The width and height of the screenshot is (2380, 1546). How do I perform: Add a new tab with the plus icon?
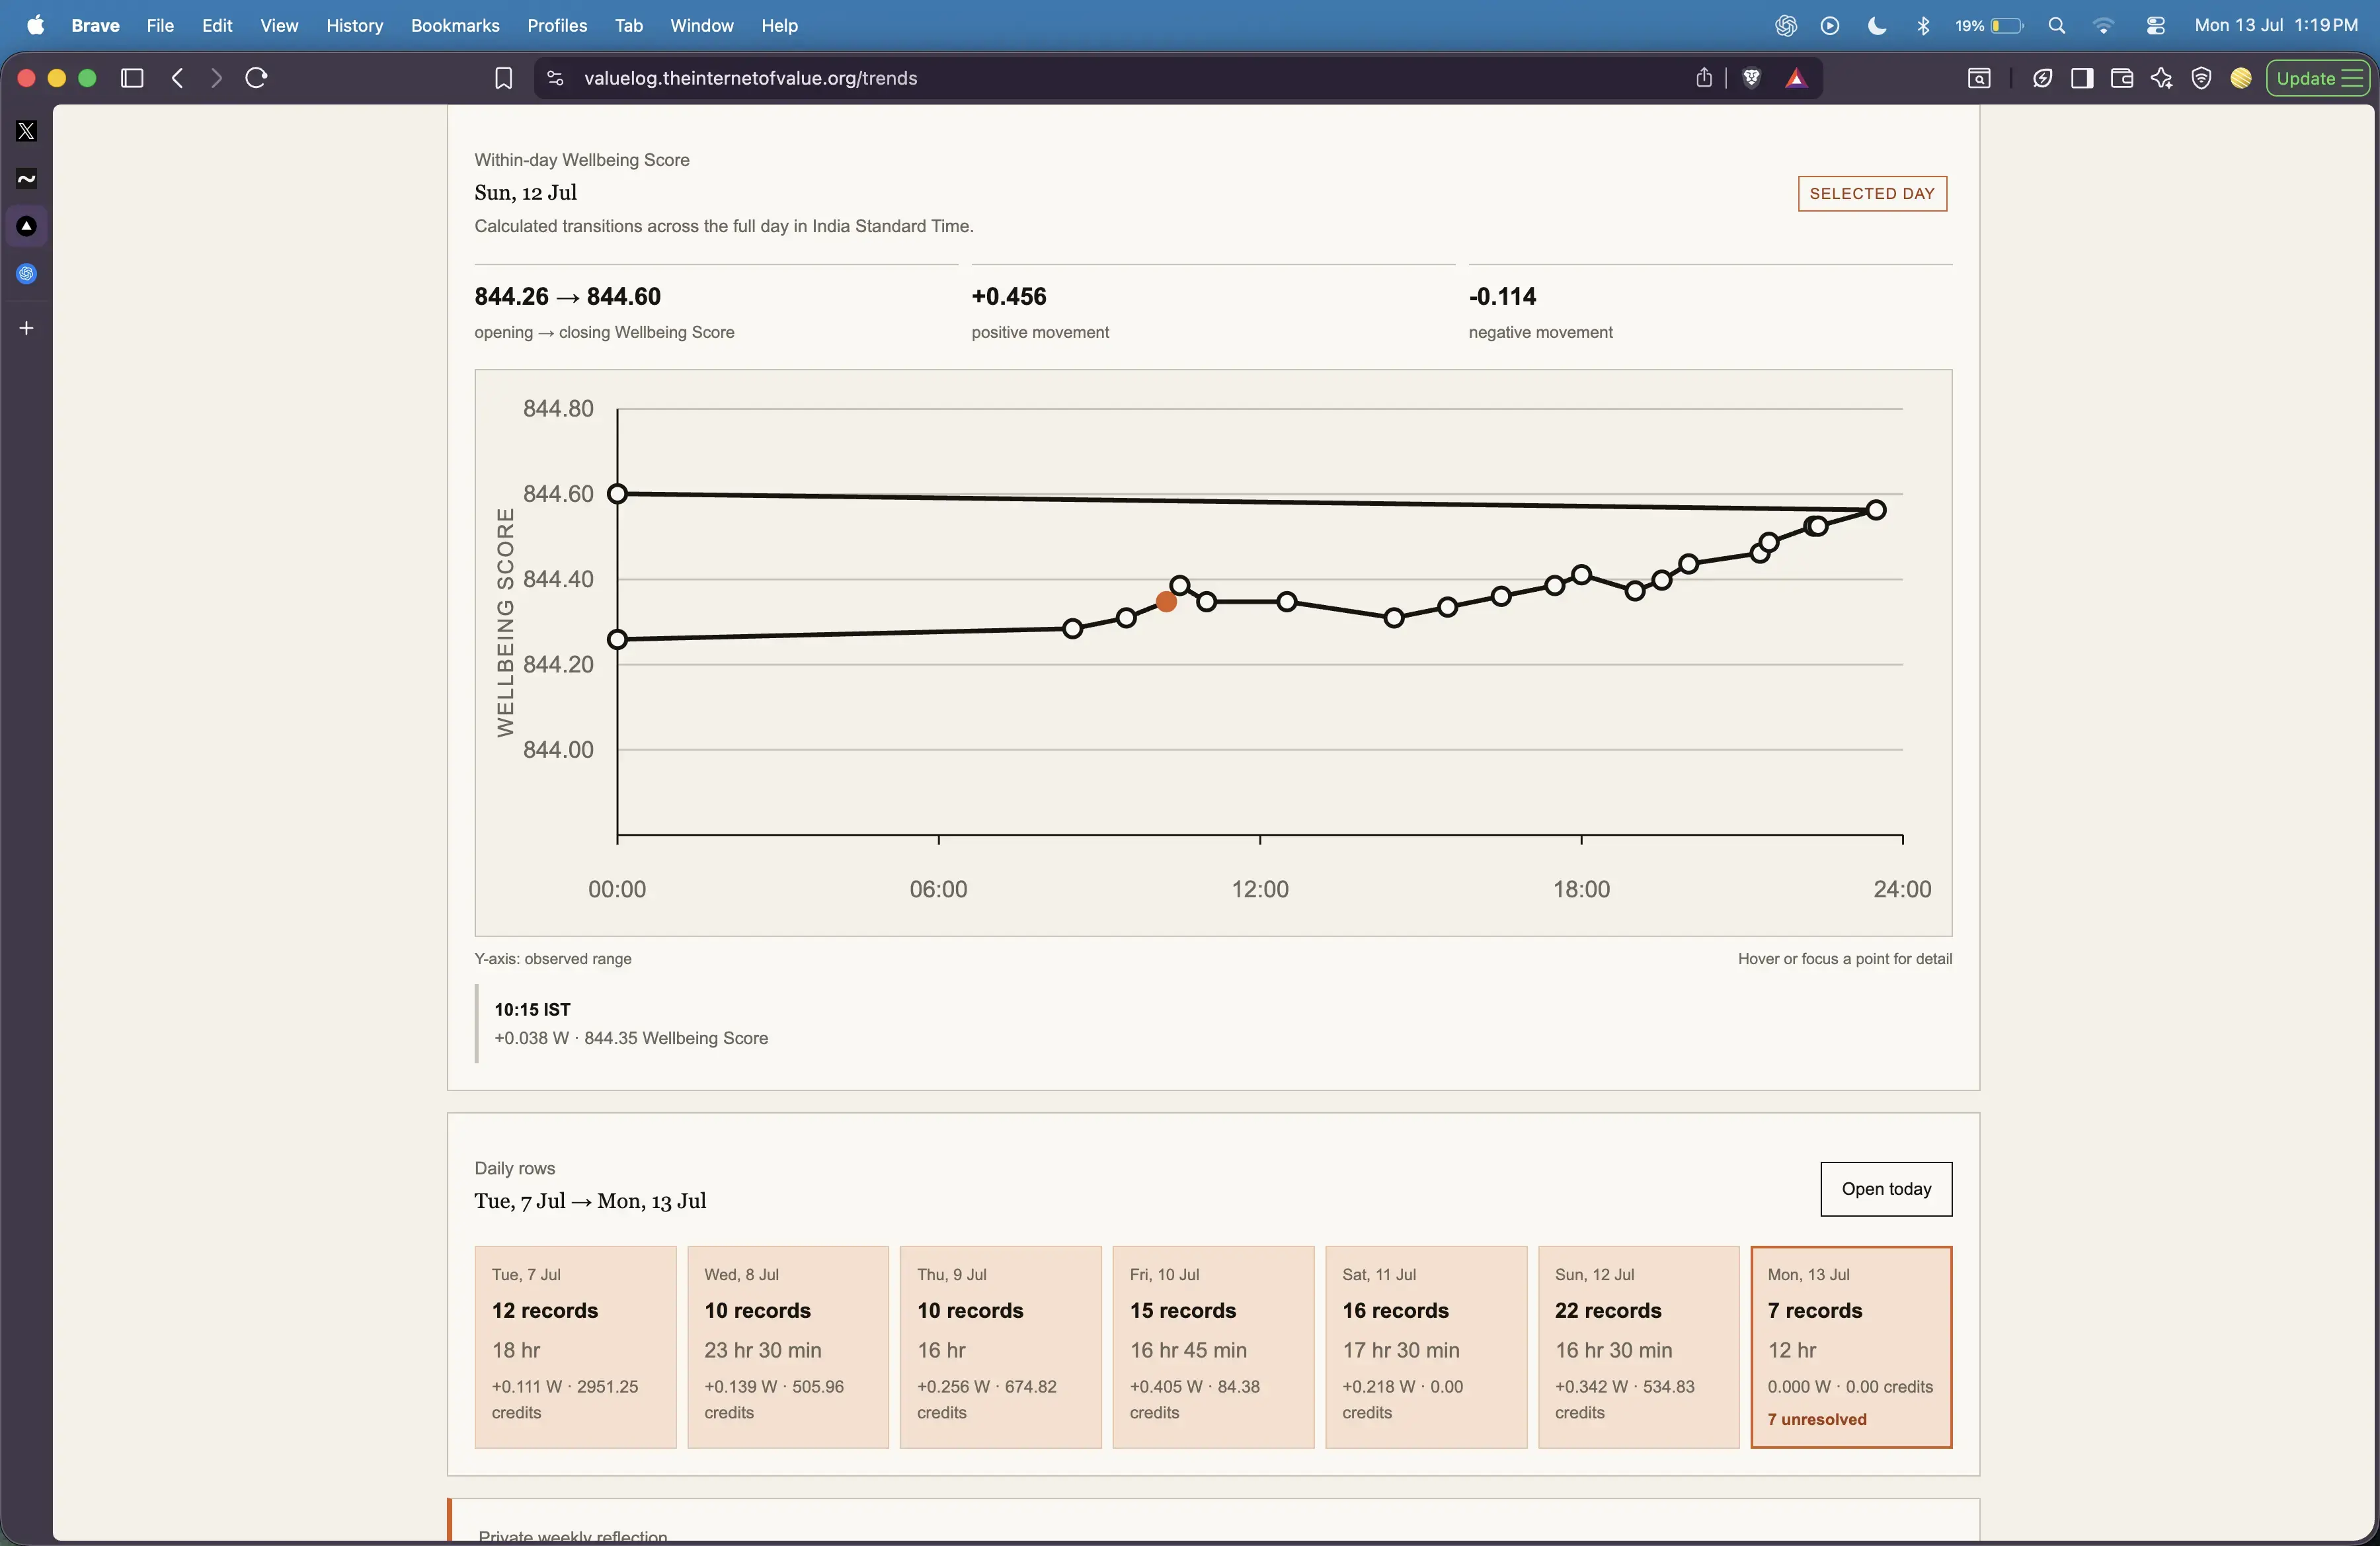27,328
